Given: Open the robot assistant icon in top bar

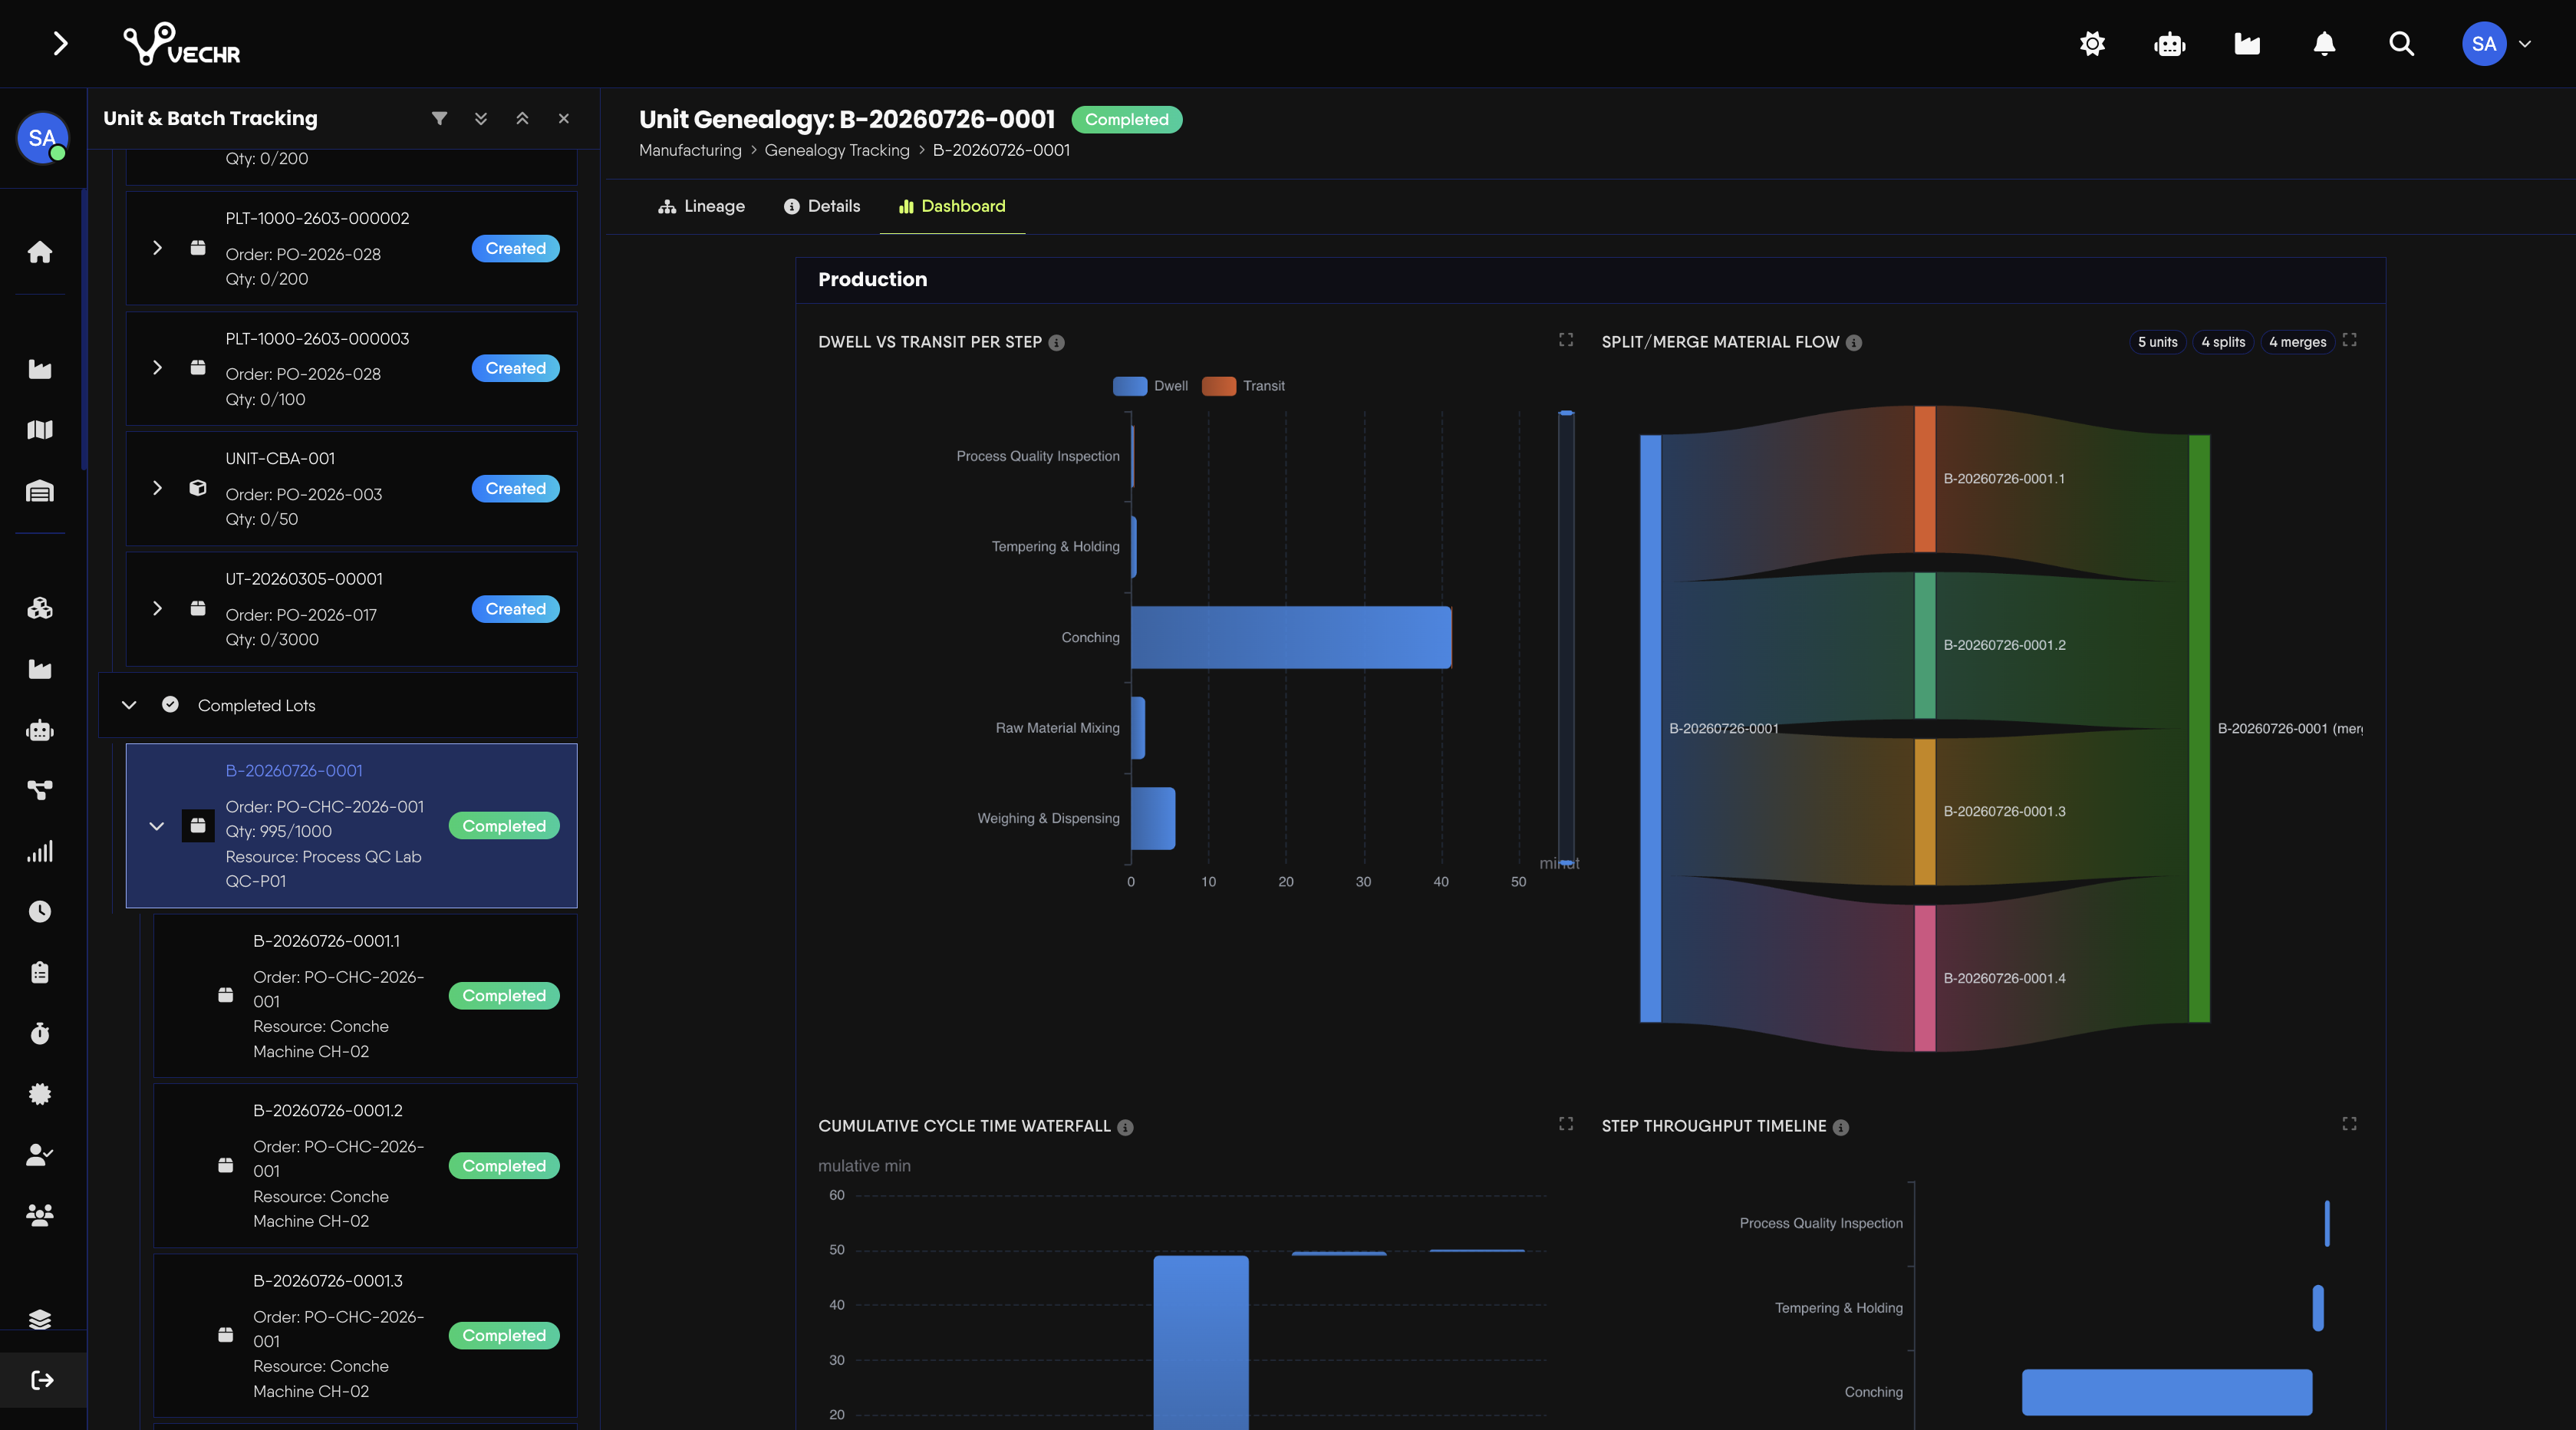Looking at the screenshot, I should [2170, 44].
